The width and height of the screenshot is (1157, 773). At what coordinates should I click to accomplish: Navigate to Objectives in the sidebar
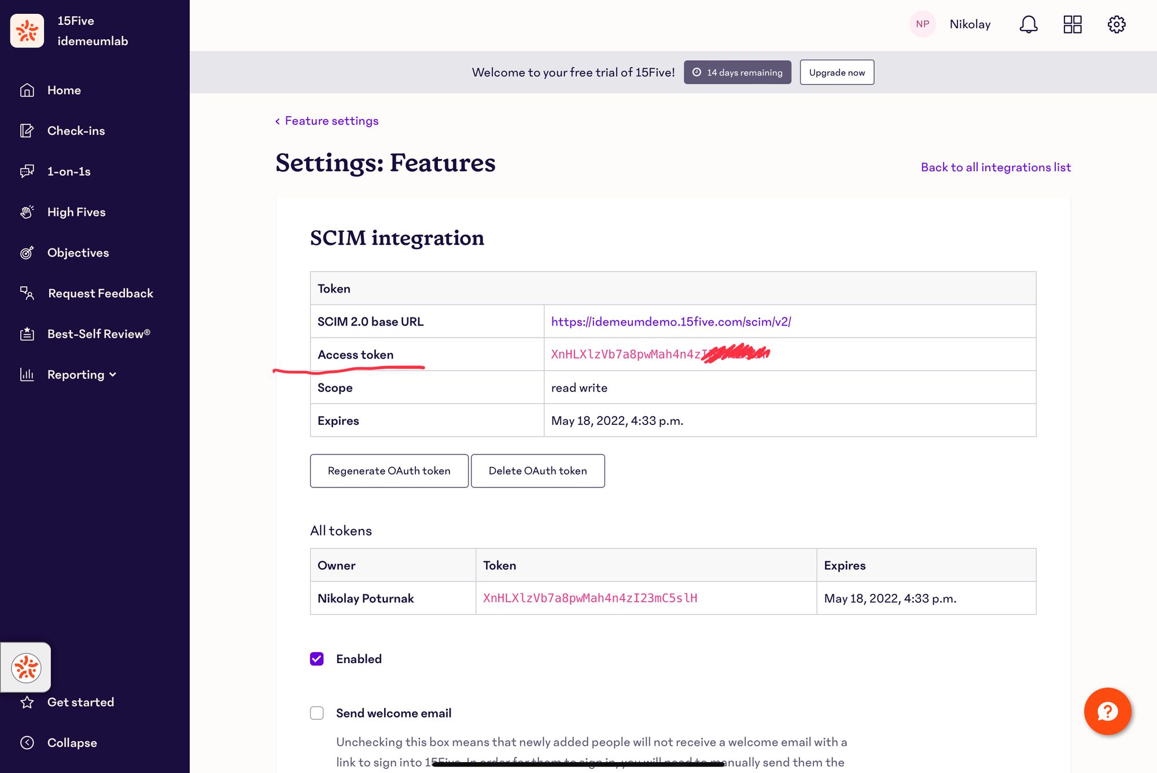[78, 253]
